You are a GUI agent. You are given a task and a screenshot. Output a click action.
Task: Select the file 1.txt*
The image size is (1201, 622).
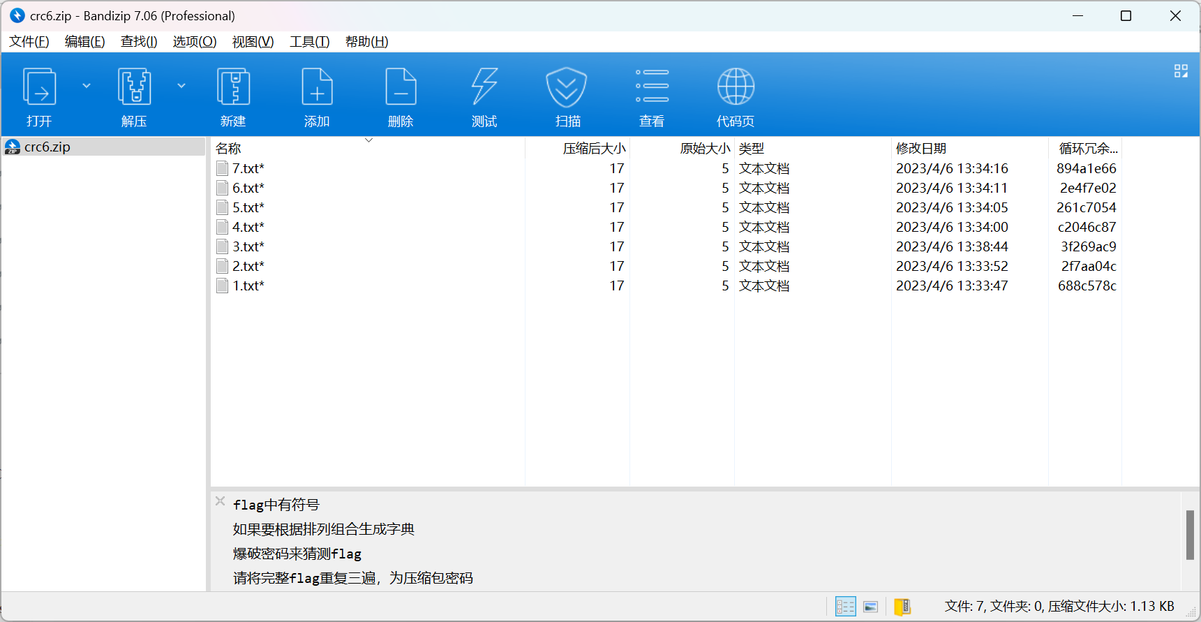(248, 286)
